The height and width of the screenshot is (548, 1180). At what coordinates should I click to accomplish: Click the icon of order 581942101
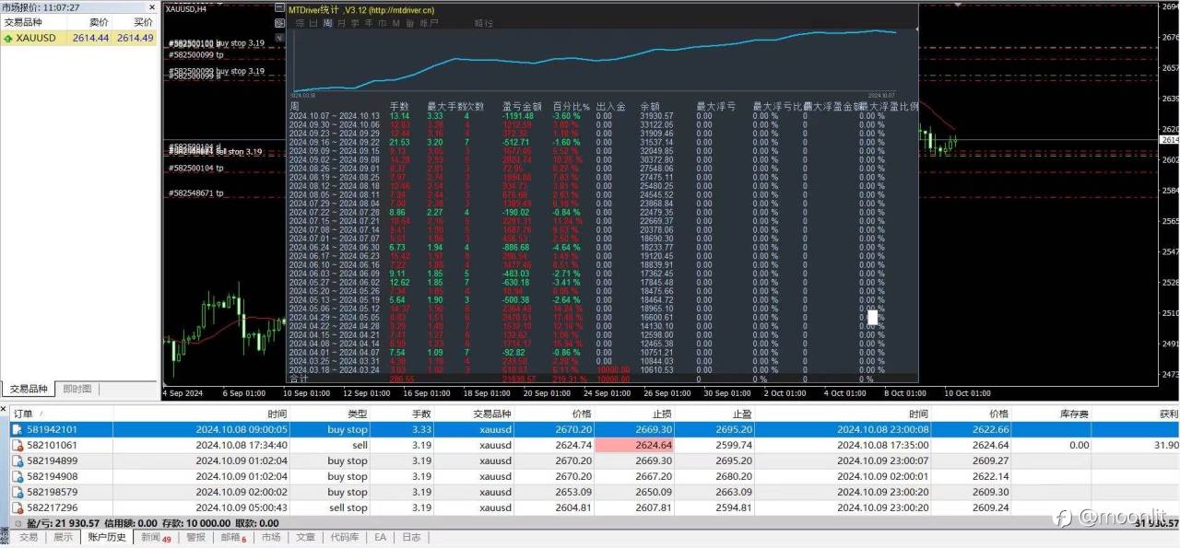click(x=17, y=429)
